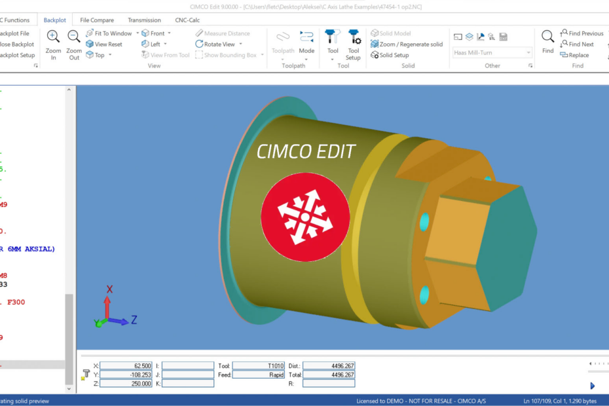Switch to Left view

click(151, 45)
